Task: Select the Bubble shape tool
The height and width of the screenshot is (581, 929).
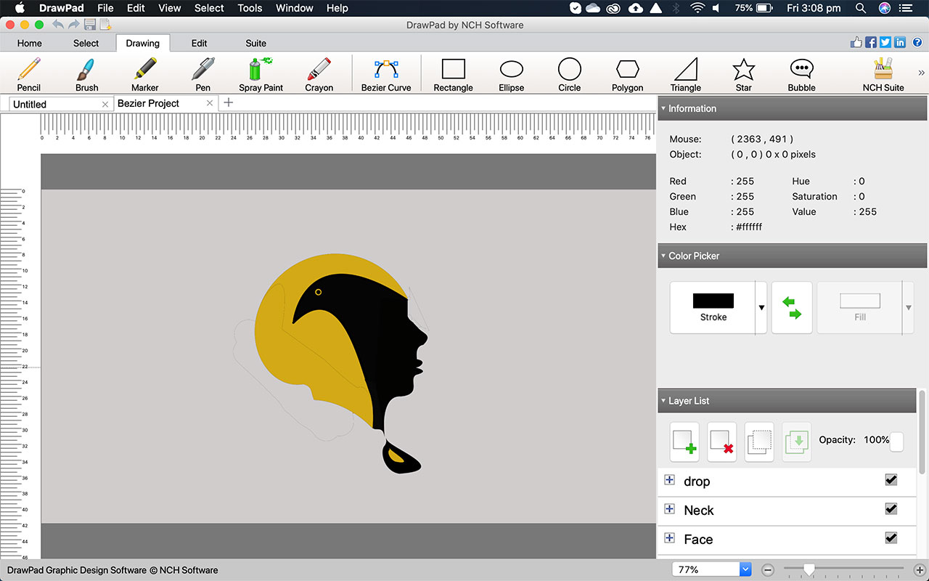Action: [x=801, y=75]
